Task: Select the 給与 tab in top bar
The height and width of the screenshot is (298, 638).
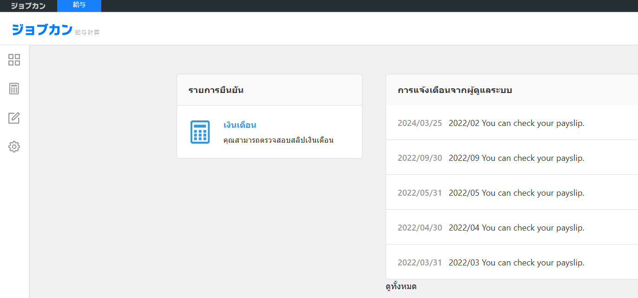Action: [x=79, y=6]
